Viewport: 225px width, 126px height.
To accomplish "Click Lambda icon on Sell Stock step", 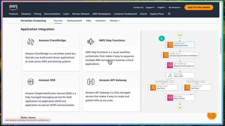I will pos(187,87).
